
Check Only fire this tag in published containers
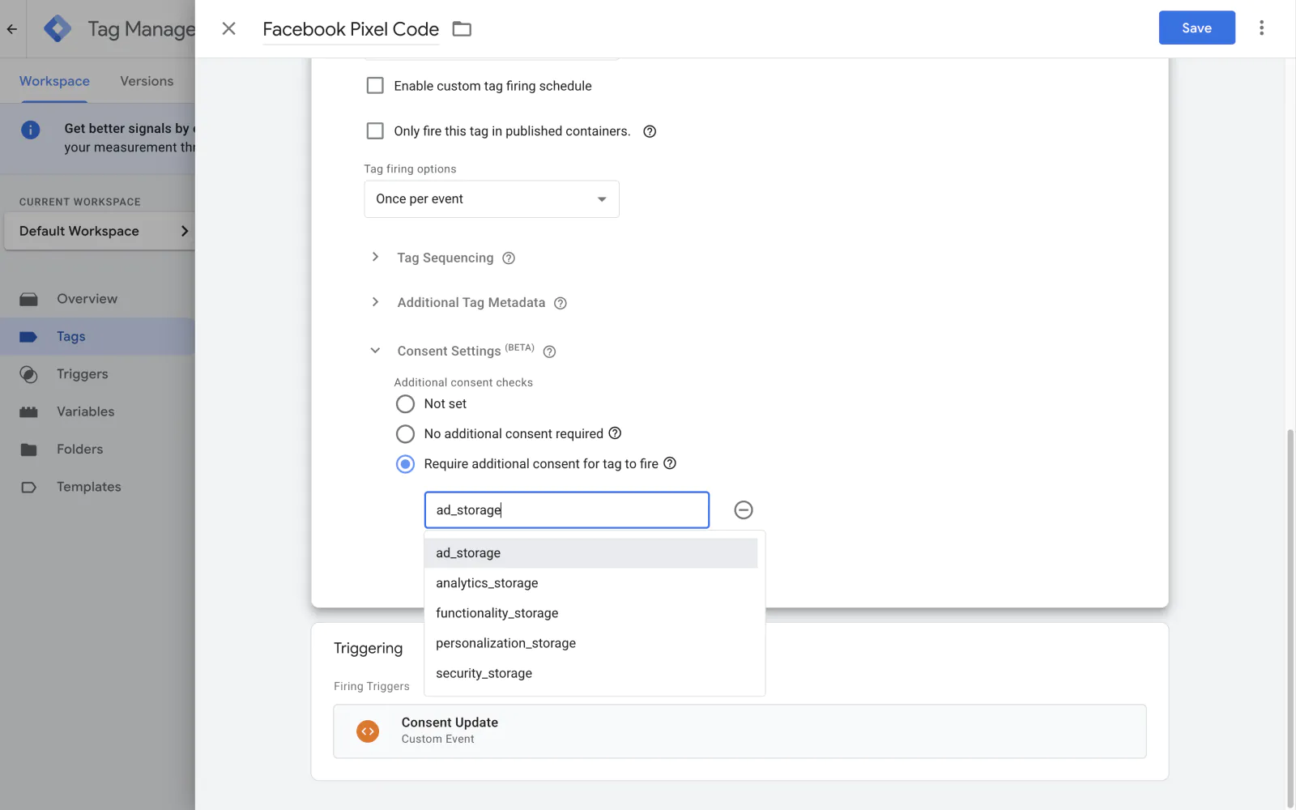tap(375, 131)
